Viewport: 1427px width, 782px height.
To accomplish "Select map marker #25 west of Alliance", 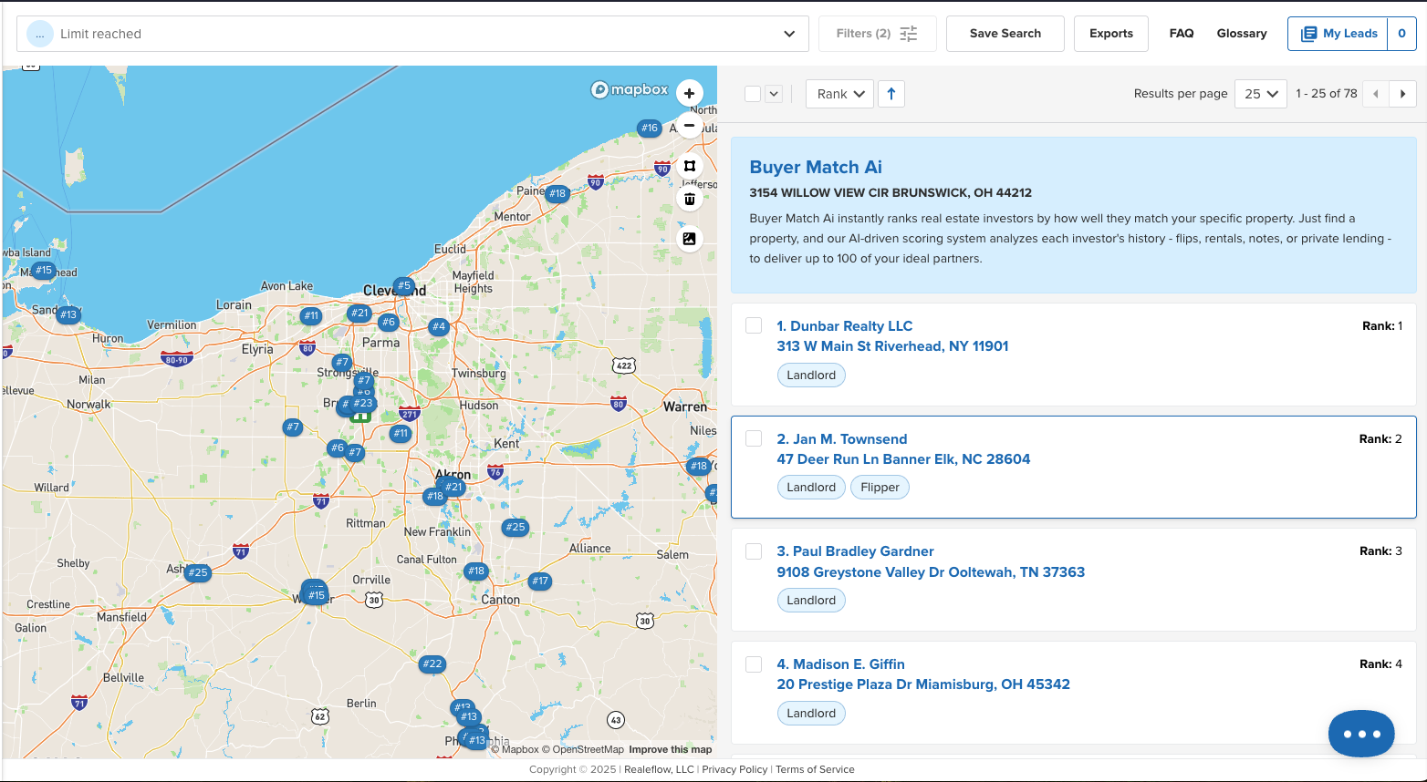I will click(516, 527).
